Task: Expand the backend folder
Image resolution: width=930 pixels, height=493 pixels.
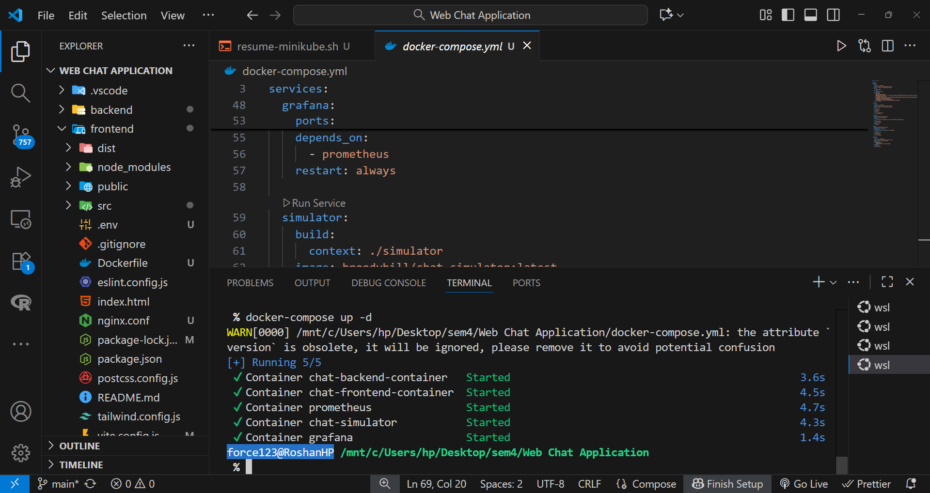Action: tap(111, 110)
